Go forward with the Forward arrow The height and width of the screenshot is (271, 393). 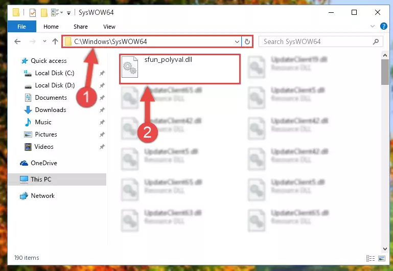tap(33, 41)
